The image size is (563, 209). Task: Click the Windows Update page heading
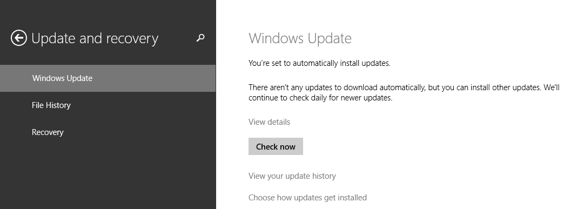[300, 38]
